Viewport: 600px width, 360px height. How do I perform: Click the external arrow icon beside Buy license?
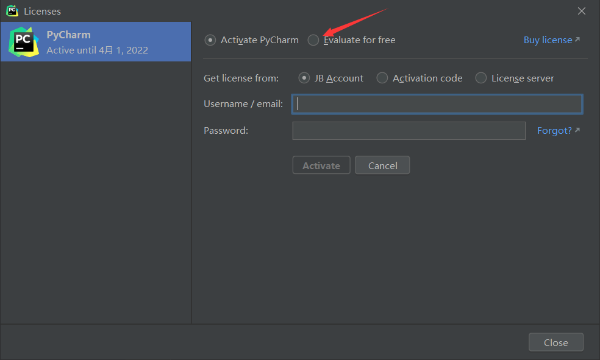coord(577,40)
